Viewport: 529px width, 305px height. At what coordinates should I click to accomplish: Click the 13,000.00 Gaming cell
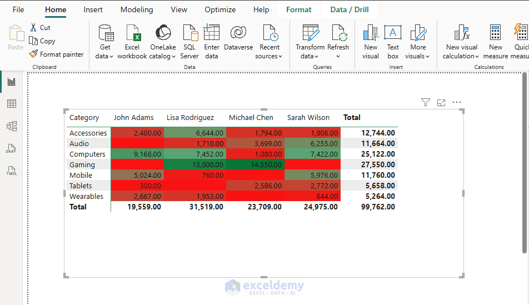point(195,164)
